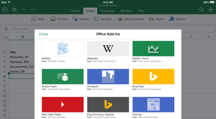The image size is (216, 119).
Task: Tap the Wi-Fi icon in status bar
Action: coord(9,2)
